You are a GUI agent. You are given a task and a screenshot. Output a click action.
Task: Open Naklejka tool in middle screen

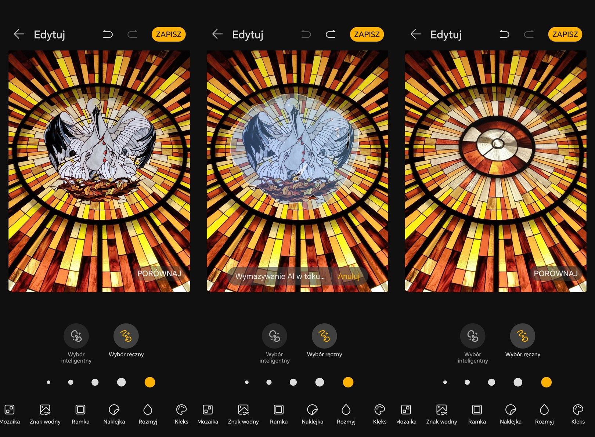point(313,414)
